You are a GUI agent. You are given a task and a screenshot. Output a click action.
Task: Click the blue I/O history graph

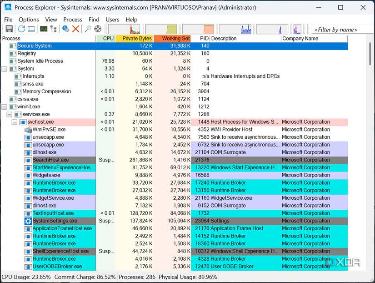[x=235, y=29]
